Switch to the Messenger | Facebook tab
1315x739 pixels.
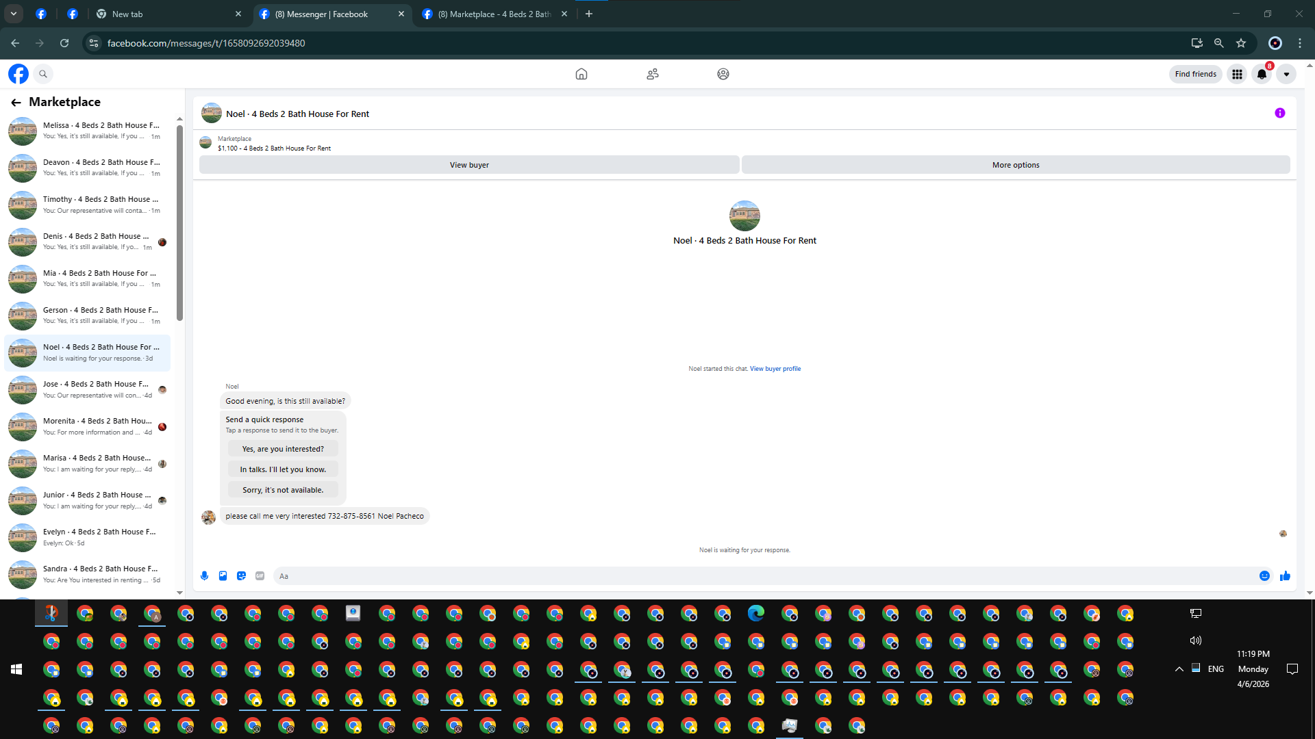332,14
